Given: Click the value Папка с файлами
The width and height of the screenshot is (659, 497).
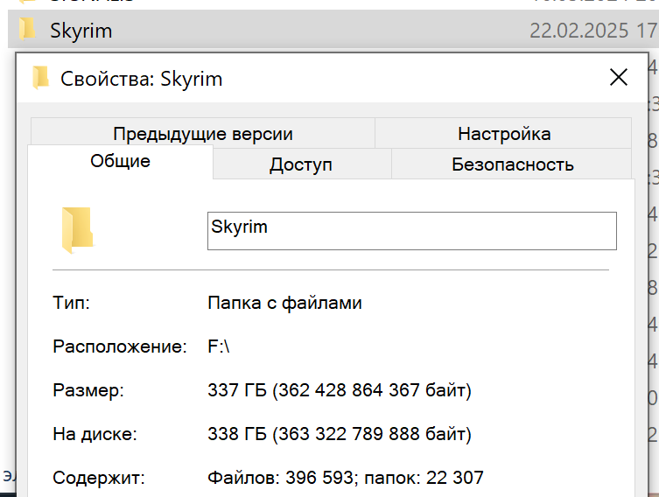Looking at the screenshot, I should [284, 303].
